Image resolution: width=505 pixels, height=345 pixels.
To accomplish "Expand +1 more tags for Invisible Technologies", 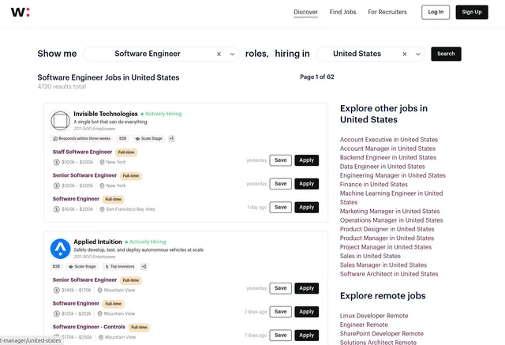I will click(171, 138).
